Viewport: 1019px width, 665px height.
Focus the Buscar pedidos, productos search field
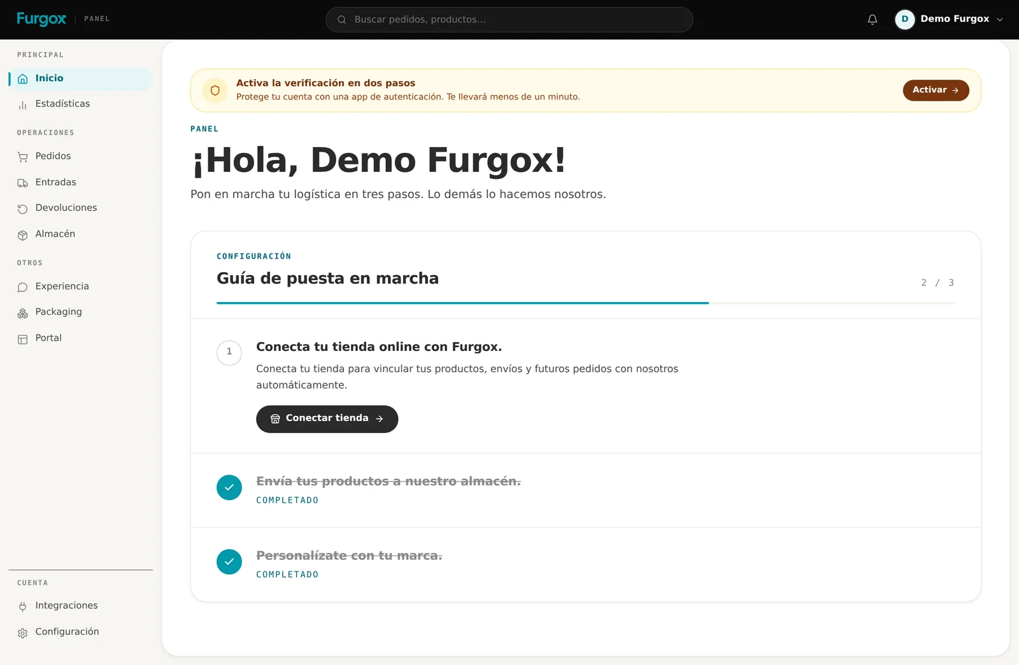tap(509, 20)
